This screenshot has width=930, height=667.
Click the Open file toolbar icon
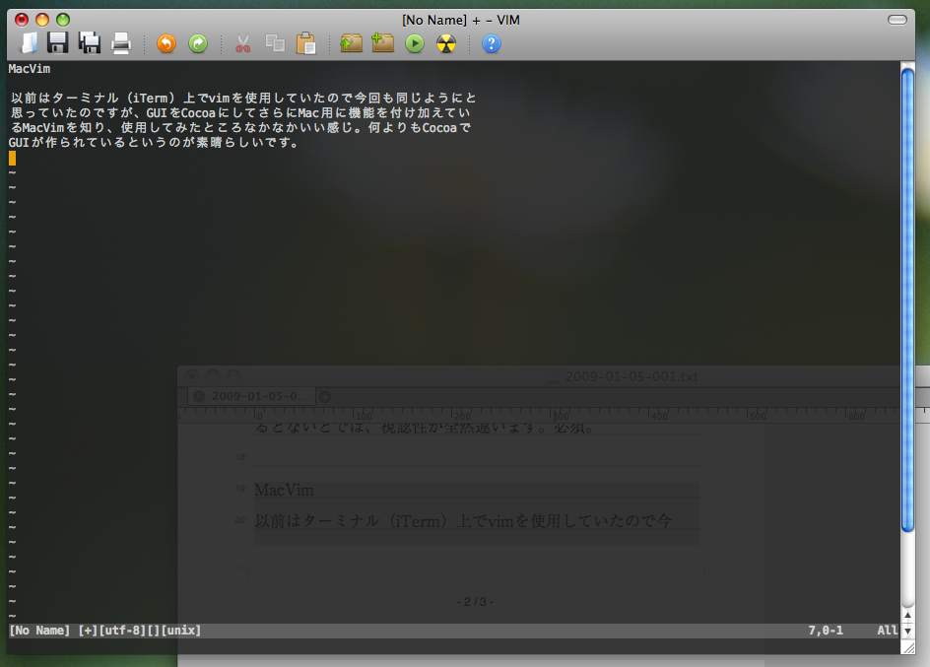point(30,43)
